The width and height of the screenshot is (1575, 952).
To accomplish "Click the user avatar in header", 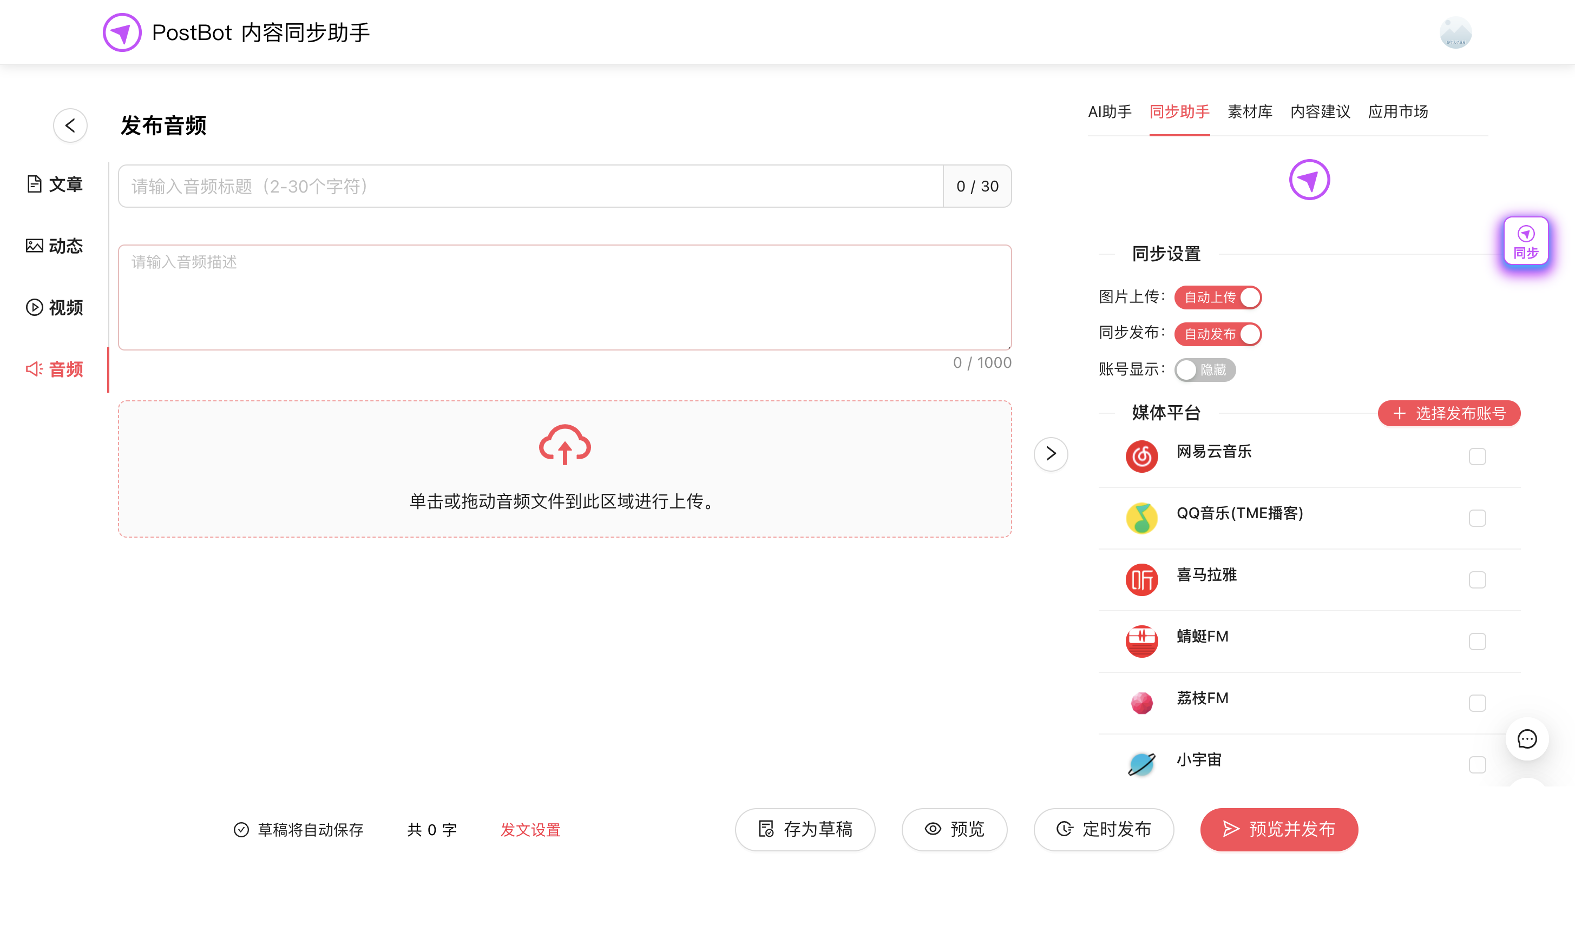I will pos(1455,32).
